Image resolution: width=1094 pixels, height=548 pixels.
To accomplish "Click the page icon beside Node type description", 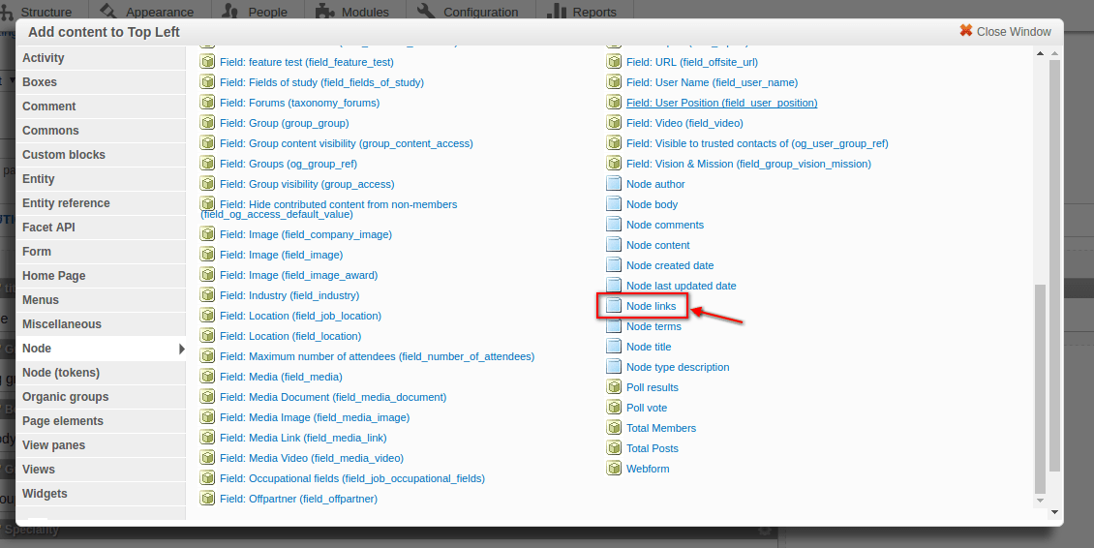I will (x=614, y=367).
